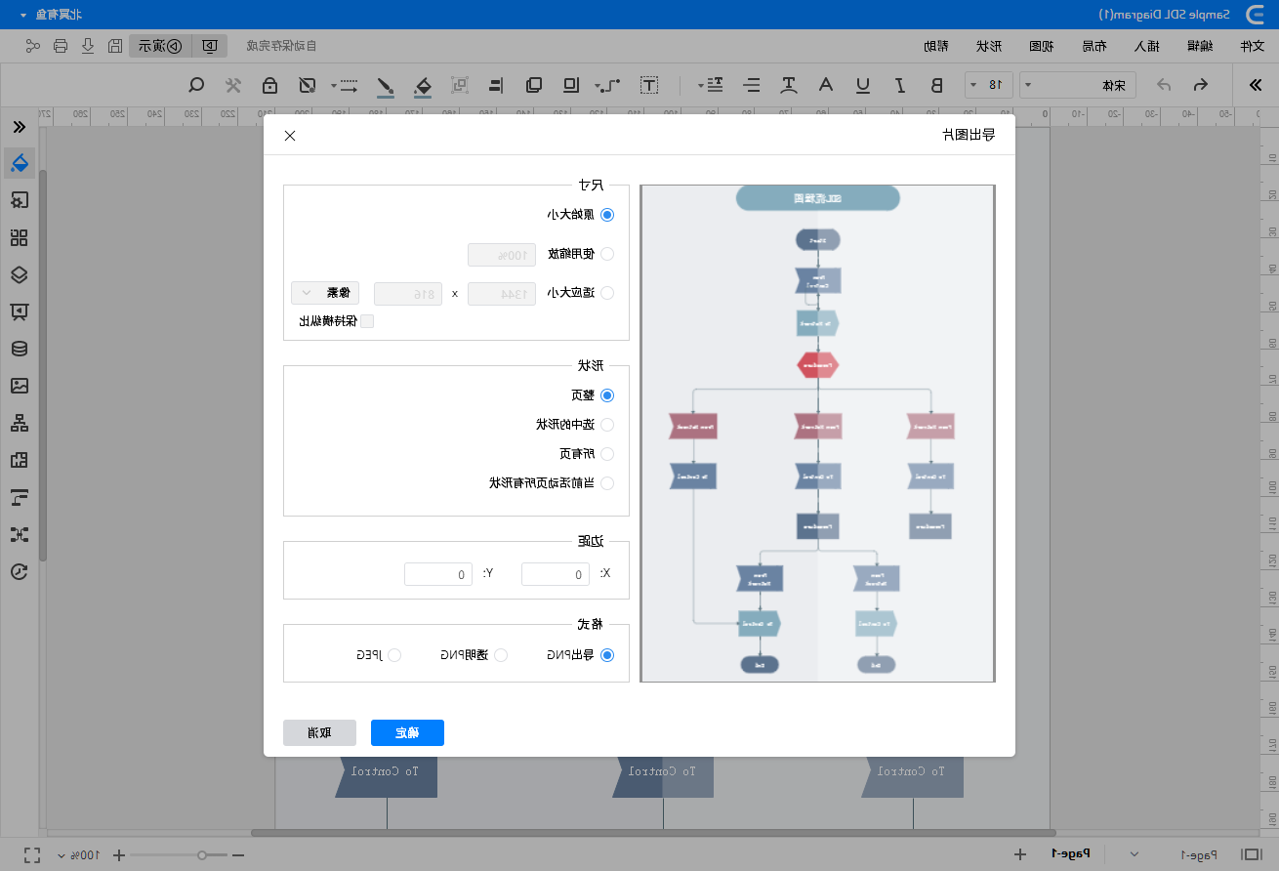
Task: Select the text box tool [T]
Action: click(649, 85)
